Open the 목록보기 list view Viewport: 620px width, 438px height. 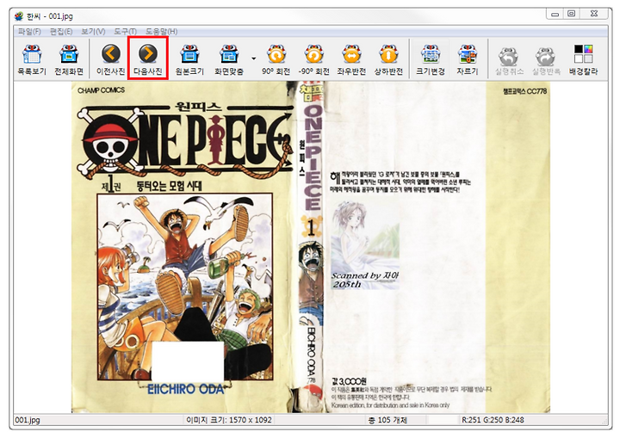[x=32, y=59]
